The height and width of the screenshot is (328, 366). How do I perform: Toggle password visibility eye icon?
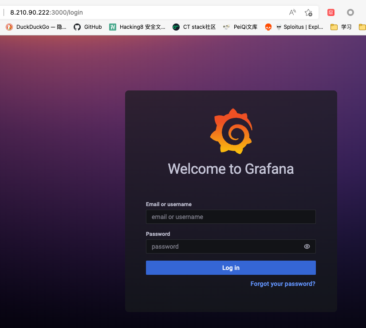coord(307,246)
